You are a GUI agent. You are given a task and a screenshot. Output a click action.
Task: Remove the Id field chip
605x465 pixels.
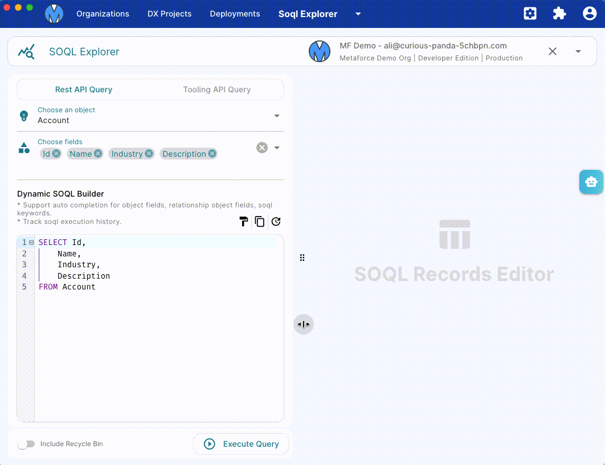click(x=56, y=154)
